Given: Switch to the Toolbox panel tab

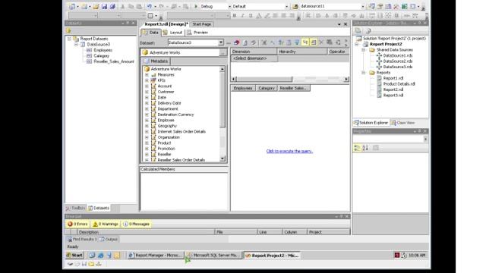Looking at the screenshot, I should [75, 208].
